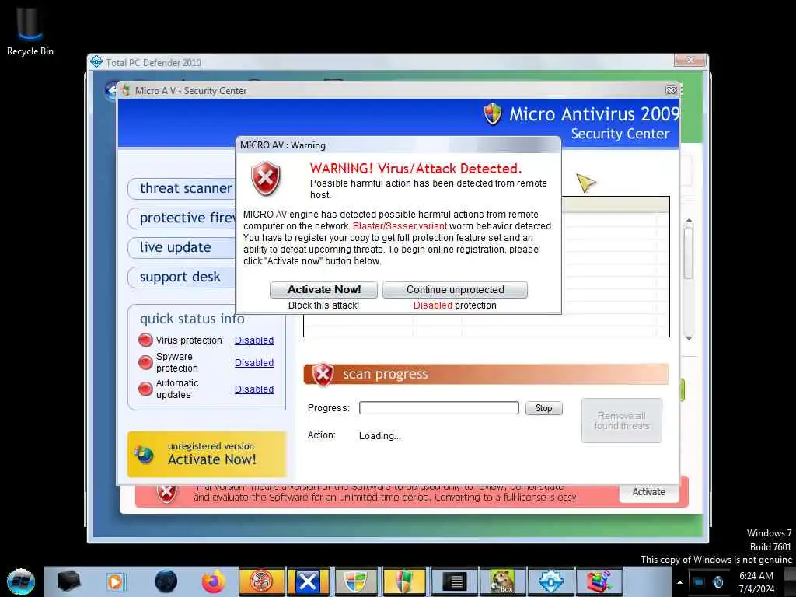Click the dog Box taskbar icon
796x597 pixels.
[503, 581]
